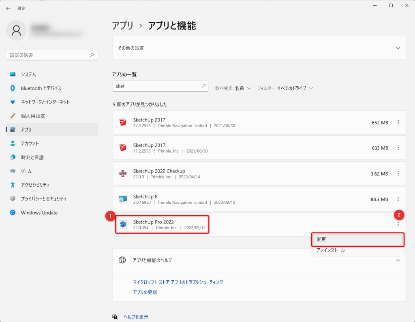The image size is (415, 322).
Task: Open the 並べ替え sort dropdown
Action: 233,88
